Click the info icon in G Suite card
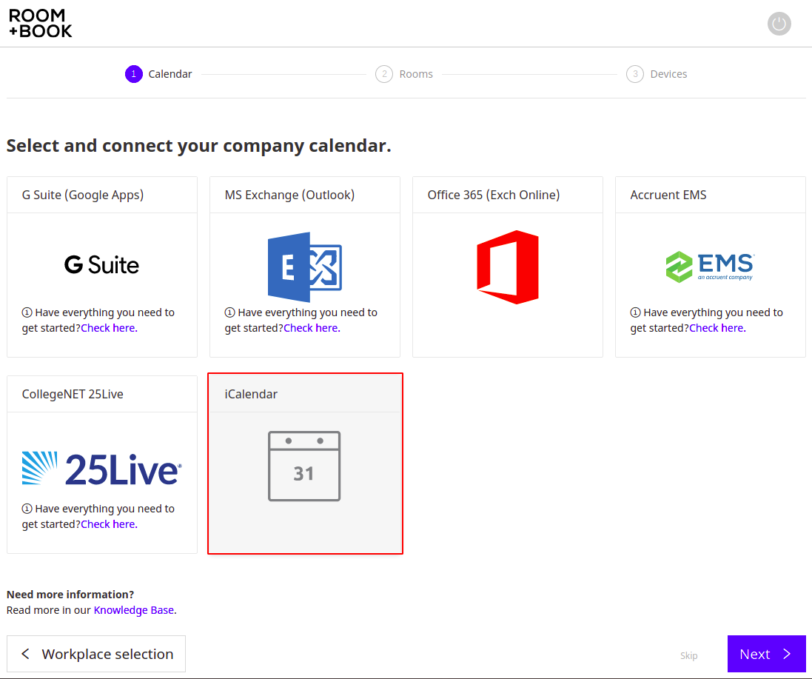This screenshot has height=679, width=812. point(27,312)
